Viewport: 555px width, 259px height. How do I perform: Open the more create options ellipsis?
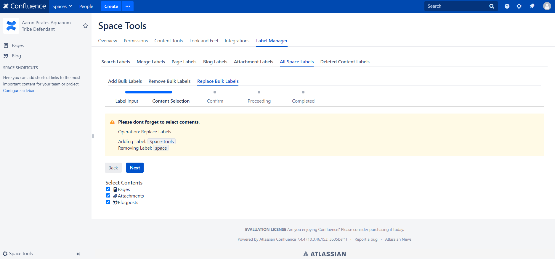tap(128, 6)
